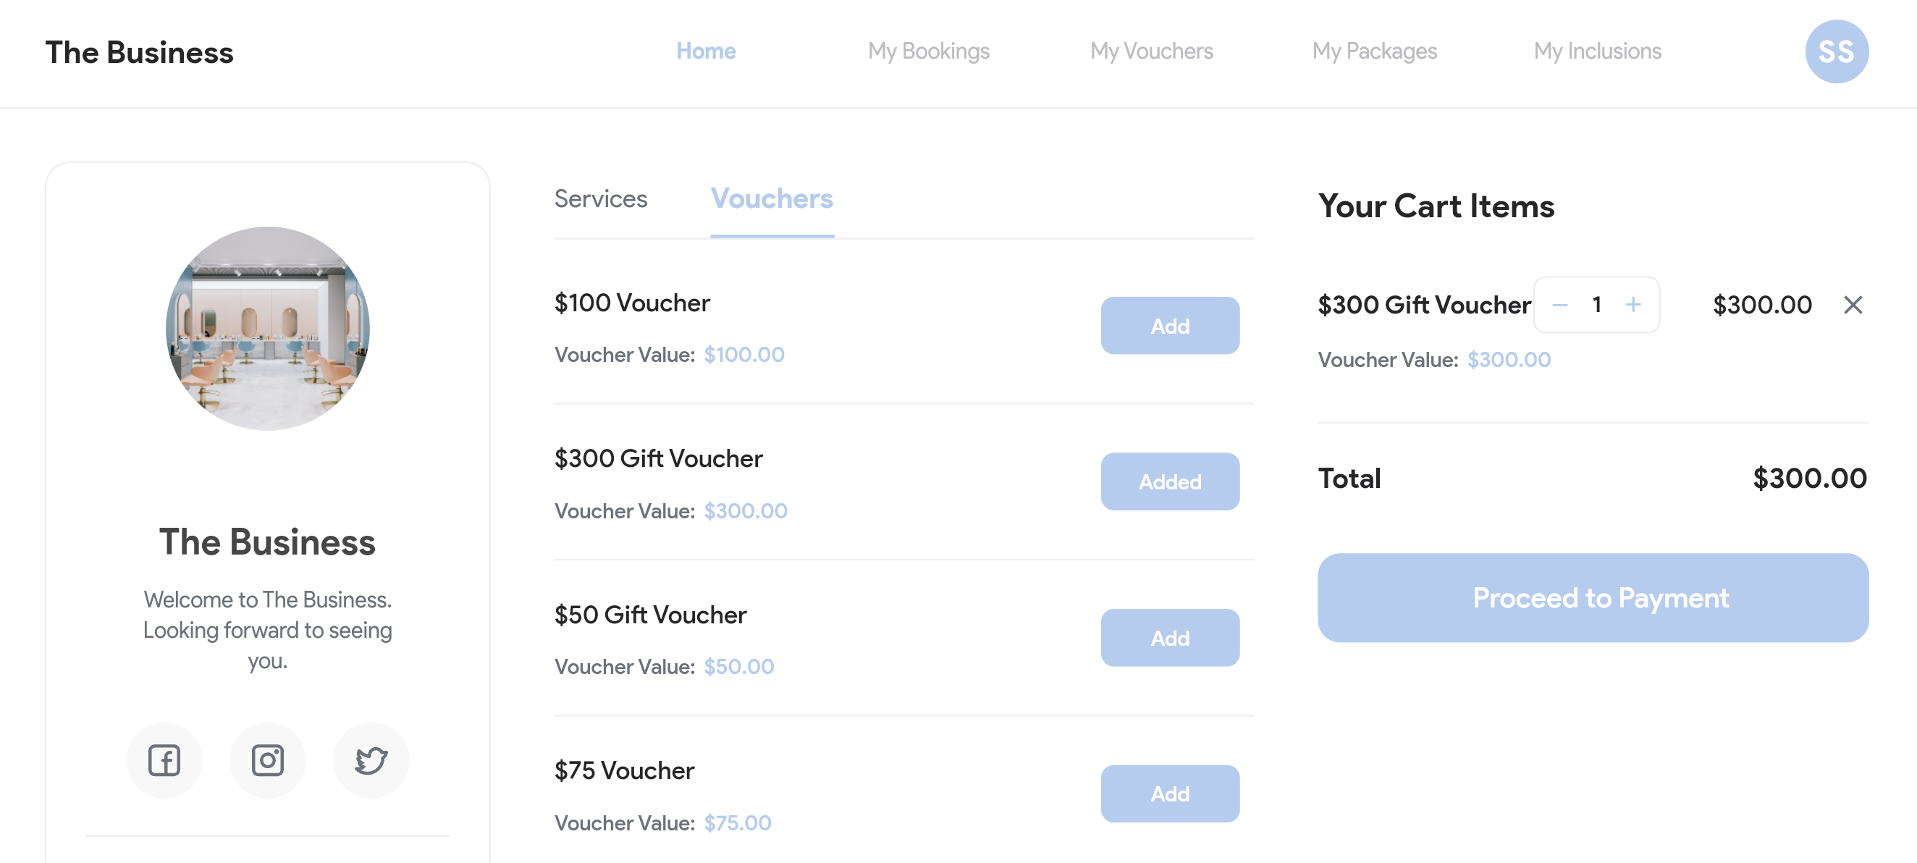Switch to the Services tab
Screen dimensions: 1917x863
click(601, 198)
